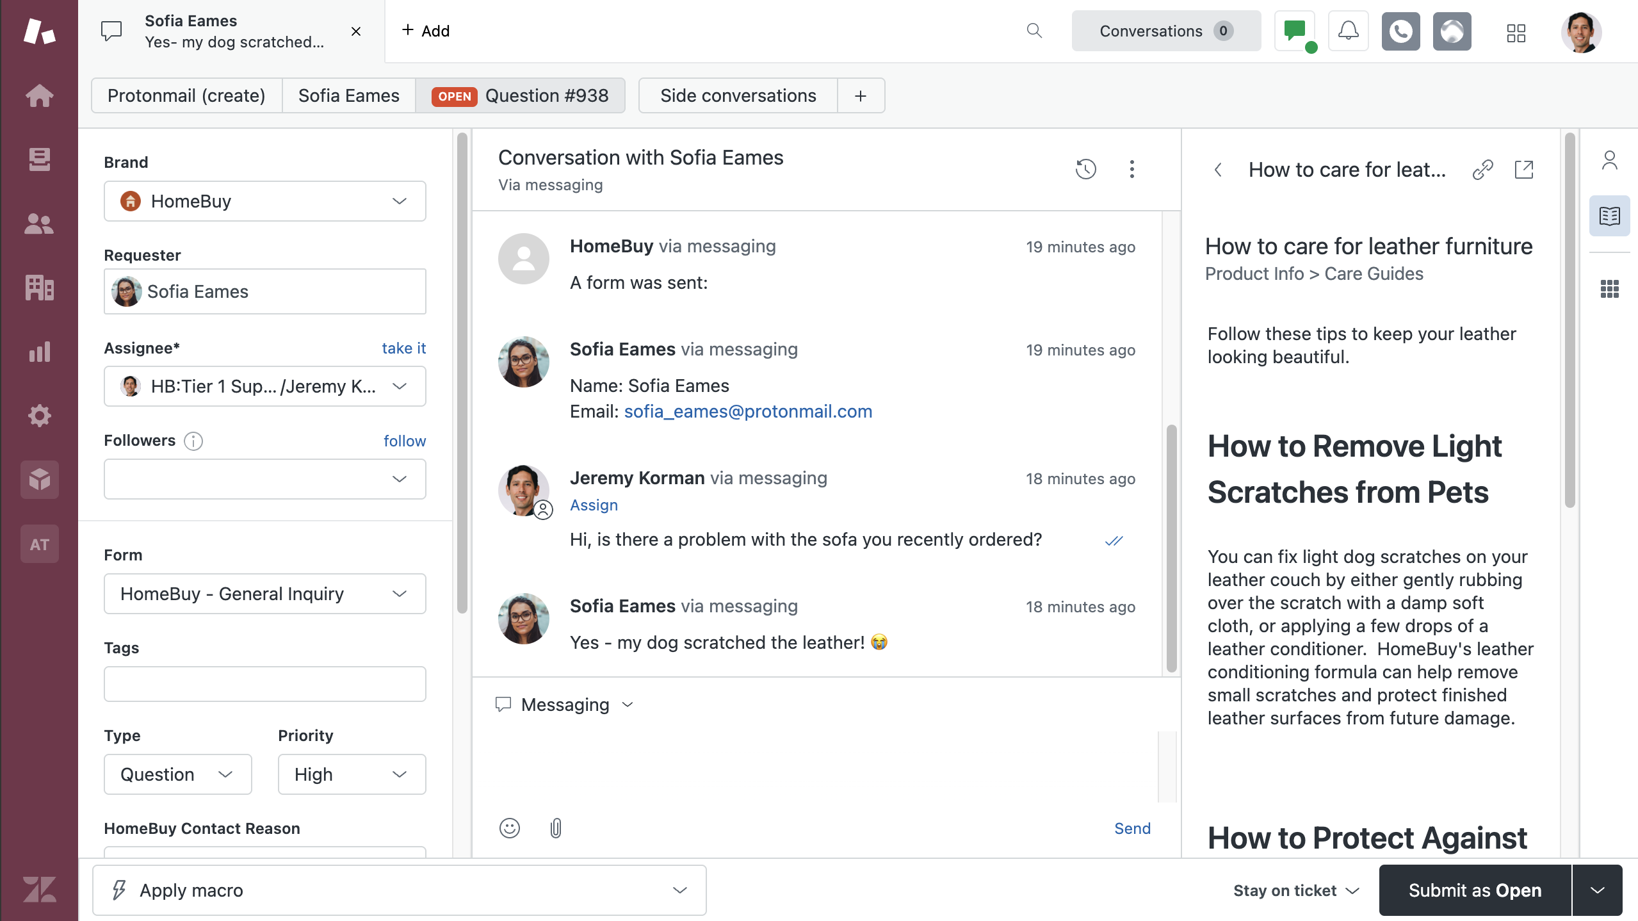Open the Type Question dropdown

pyautogui.click(x=177, y=774)
